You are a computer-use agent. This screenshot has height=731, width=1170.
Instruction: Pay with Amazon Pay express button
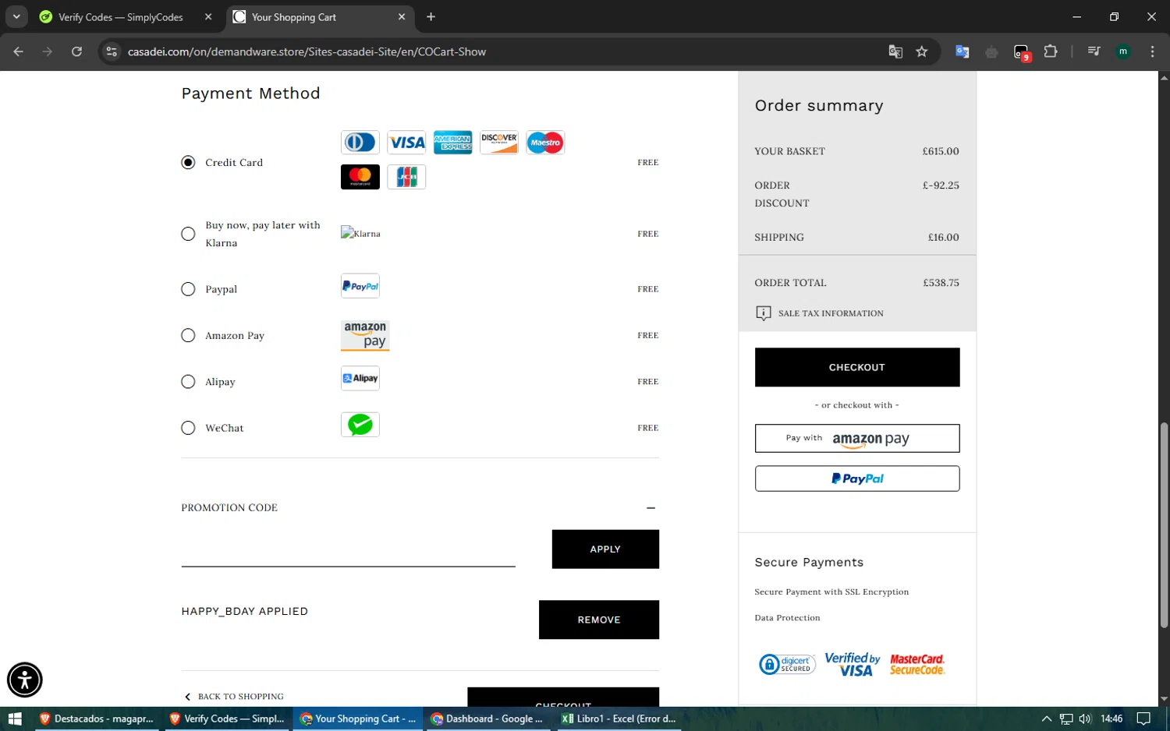(x=857, y=438)
